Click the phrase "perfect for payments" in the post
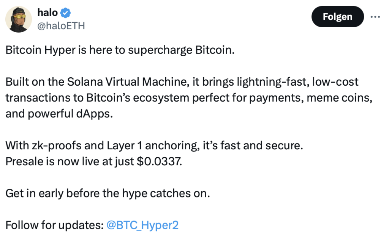This screenshot has width=389, height=235. pyautogui.click(x=248, y=98)
